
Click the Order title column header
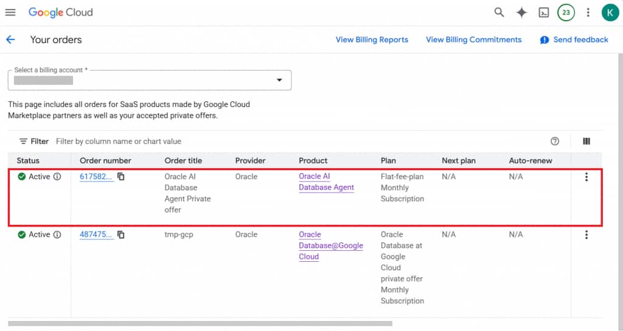183,160
